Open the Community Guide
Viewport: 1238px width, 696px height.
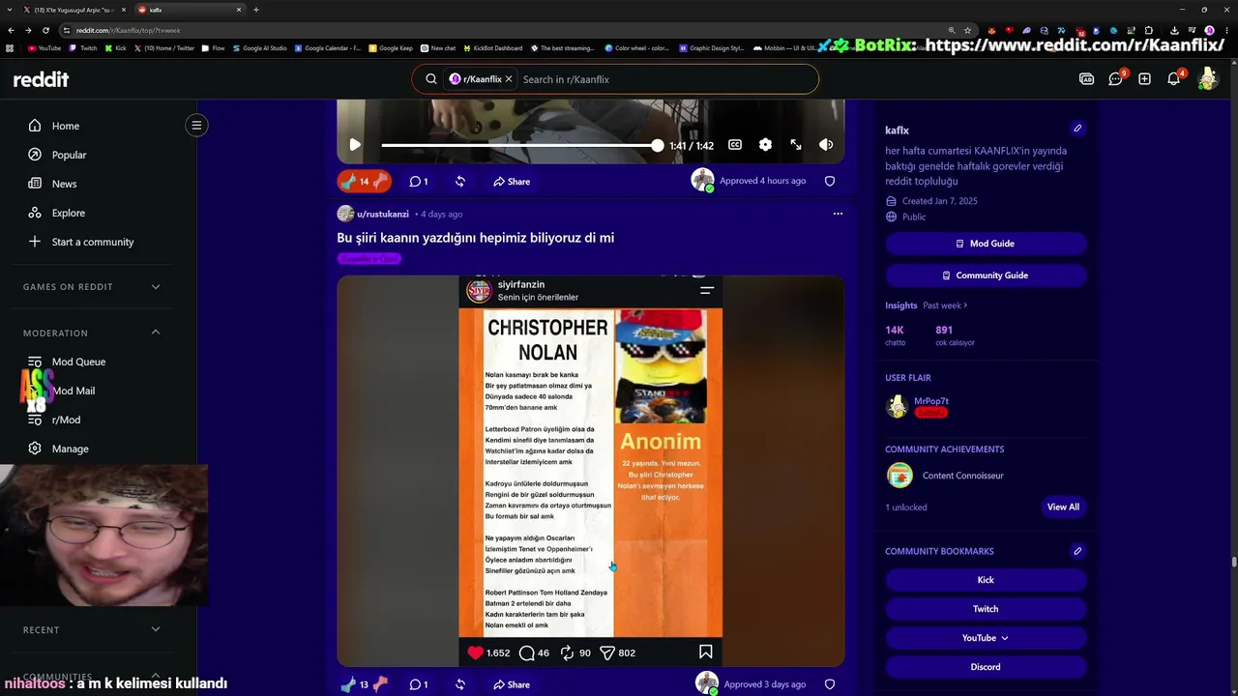[x=986, y=275]
